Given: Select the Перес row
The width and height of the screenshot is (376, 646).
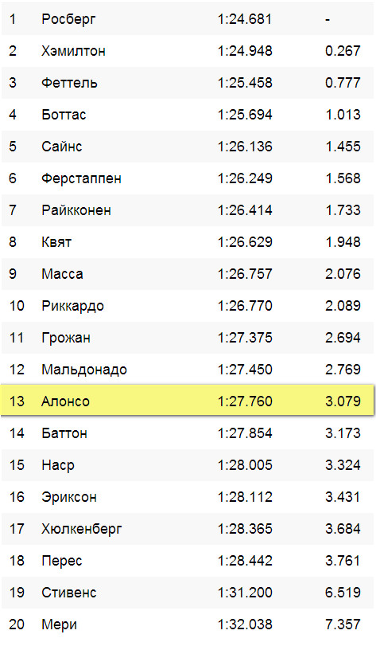Looking at the screenshot, I should pyautogui.click(x=188, y=561).
